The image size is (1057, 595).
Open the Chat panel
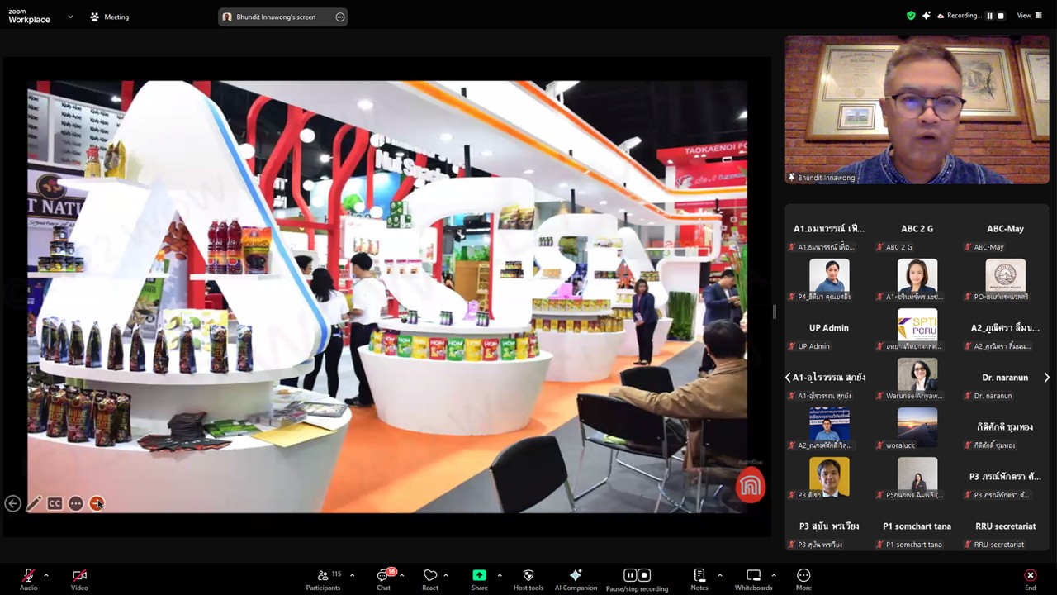tap(384, 579)
